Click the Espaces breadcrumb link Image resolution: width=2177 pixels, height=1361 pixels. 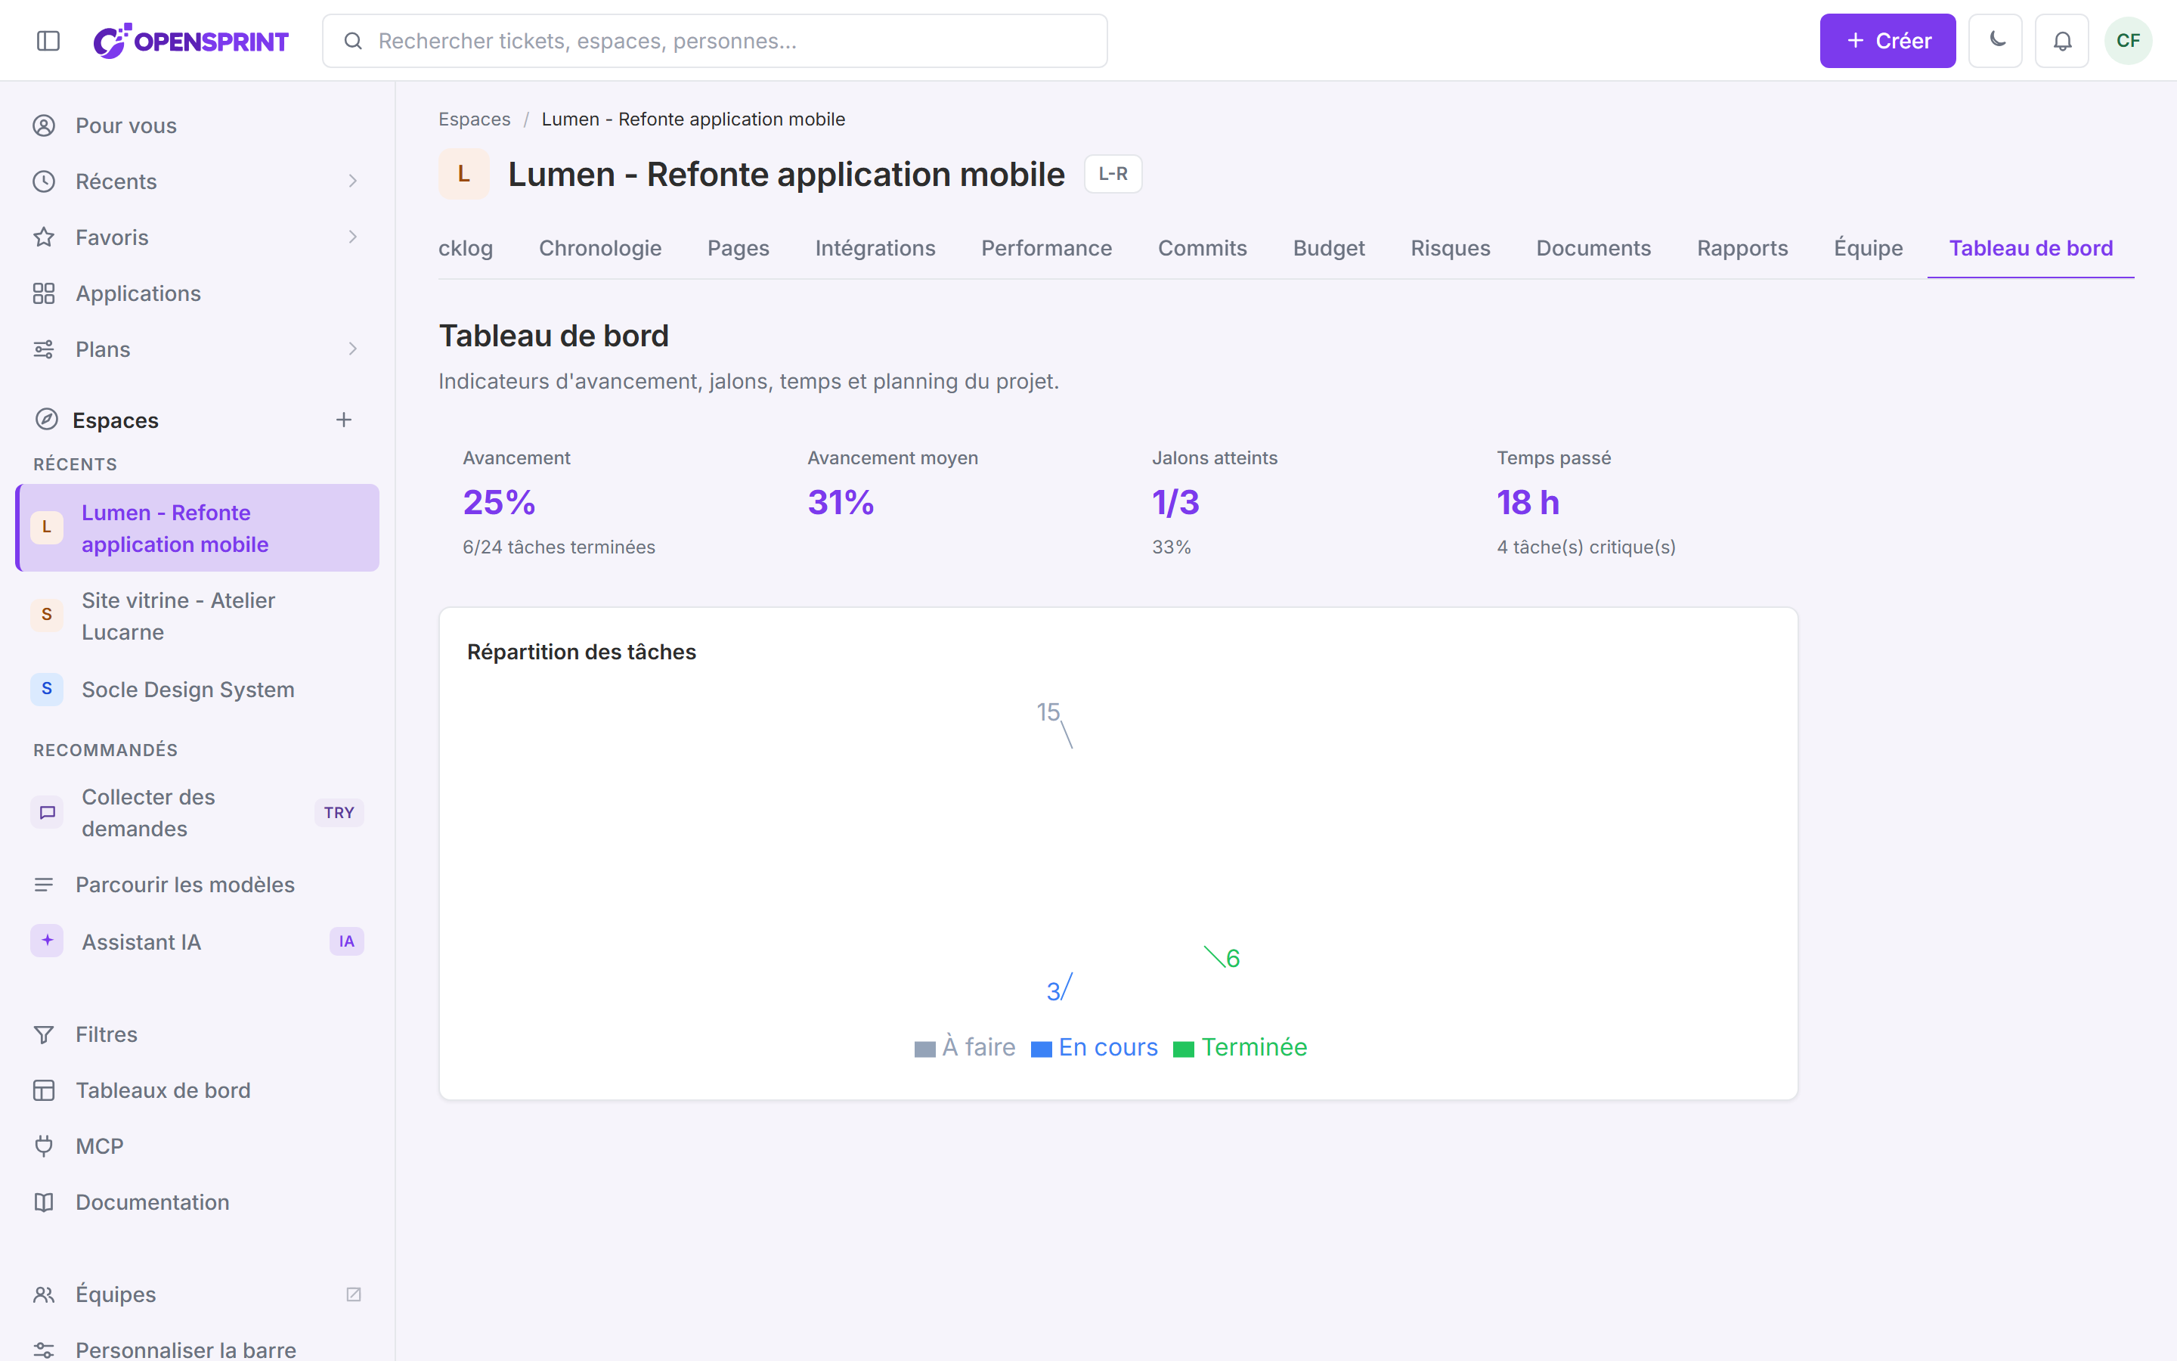(474, 119)
